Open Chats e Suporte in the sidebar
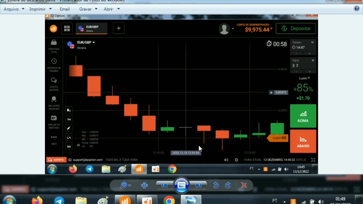 click(54, 84)
